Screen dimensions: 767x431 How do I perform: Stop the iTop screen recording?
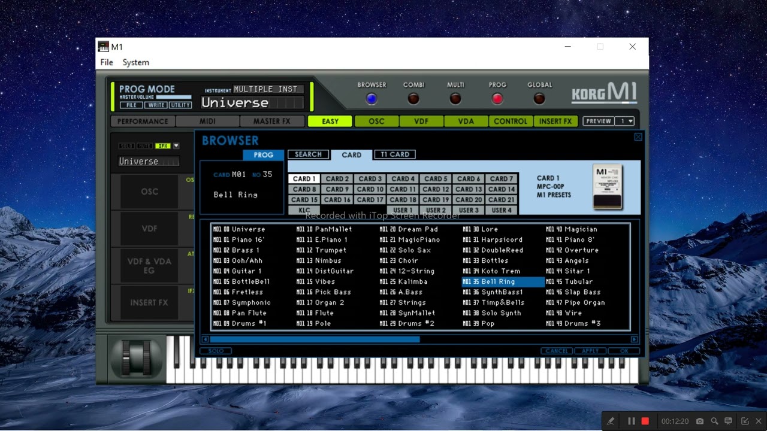click(x=645, y=421)
